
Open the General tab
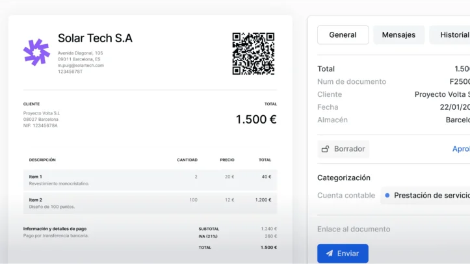point(343,35)
